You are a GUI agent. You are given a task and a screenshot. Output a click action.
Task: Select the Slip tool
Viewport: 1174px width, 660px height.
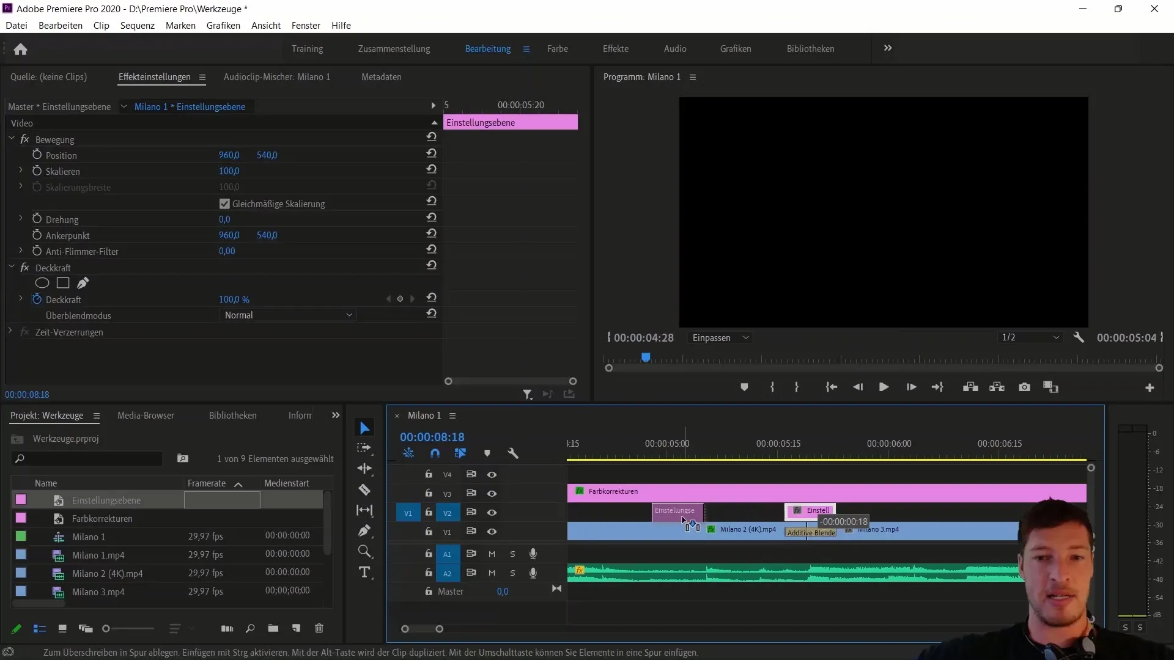(364, 510)
